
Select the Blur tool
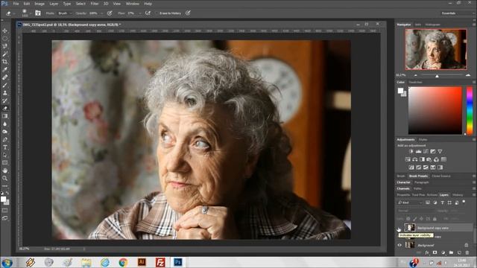click(5, 124)
